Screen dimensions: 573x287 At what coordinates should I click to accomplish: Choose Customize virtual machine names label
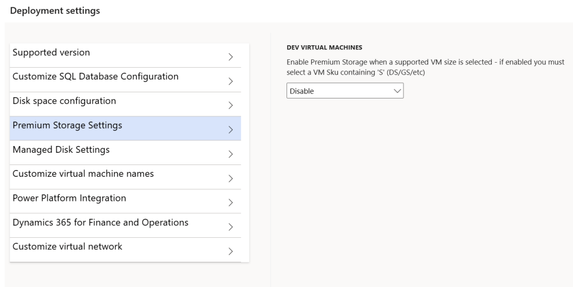(x=83, y=174)
